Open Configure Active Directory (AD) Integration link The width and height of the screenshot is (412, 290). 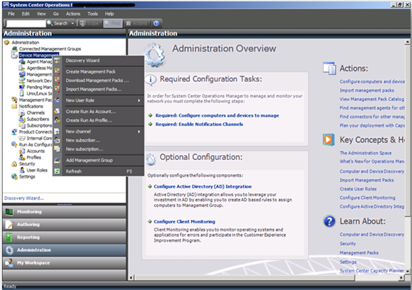[x=202, y=187]
